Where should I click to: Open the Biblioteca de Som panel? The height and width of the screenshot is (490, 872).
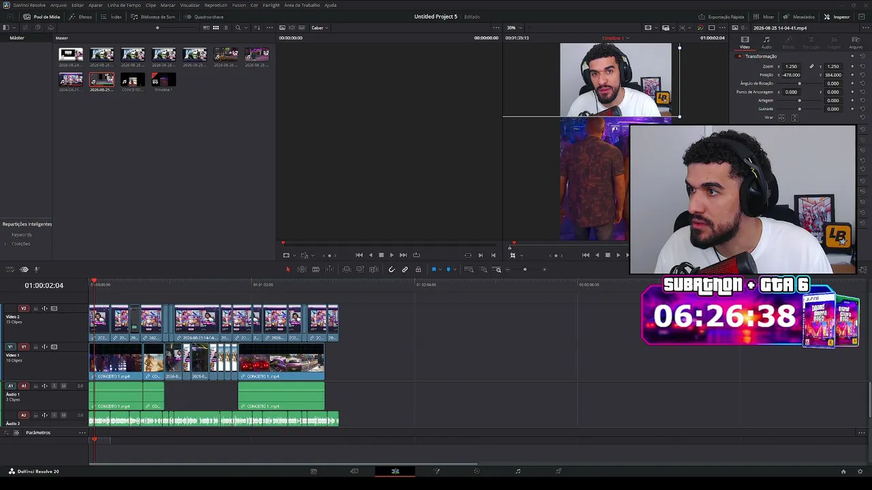(153, 16)
